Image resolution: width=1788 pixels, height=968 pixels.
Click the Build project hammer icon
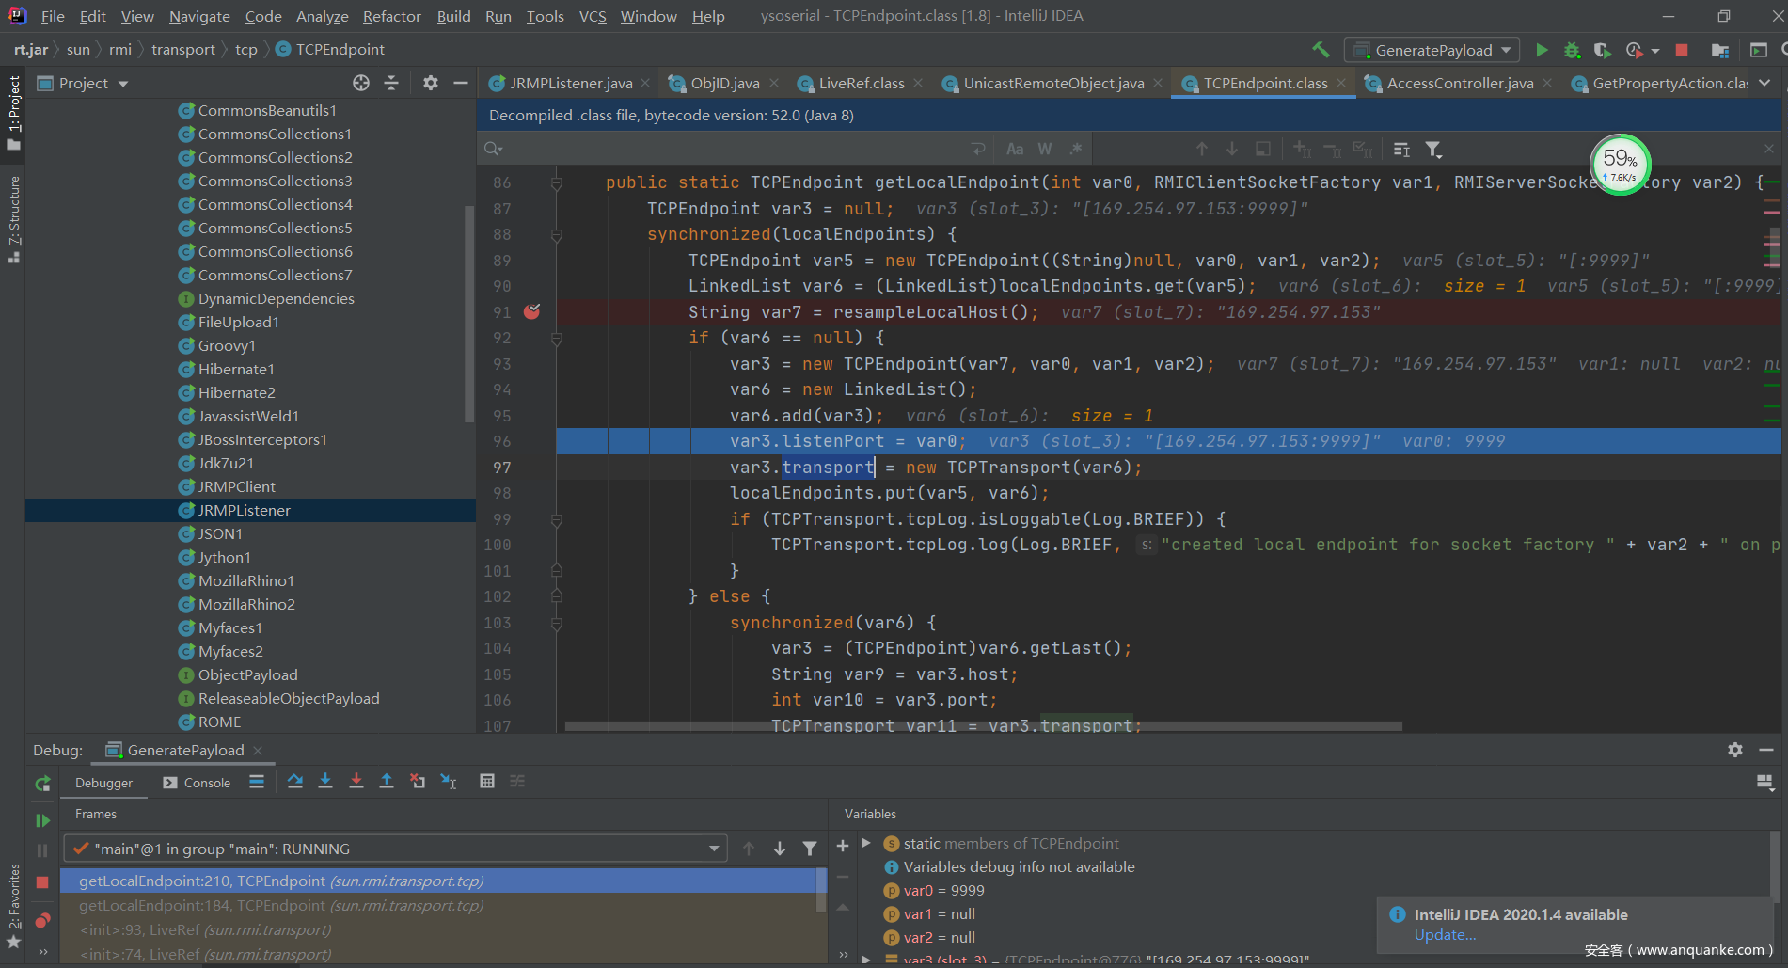(x=1321, y=50)
